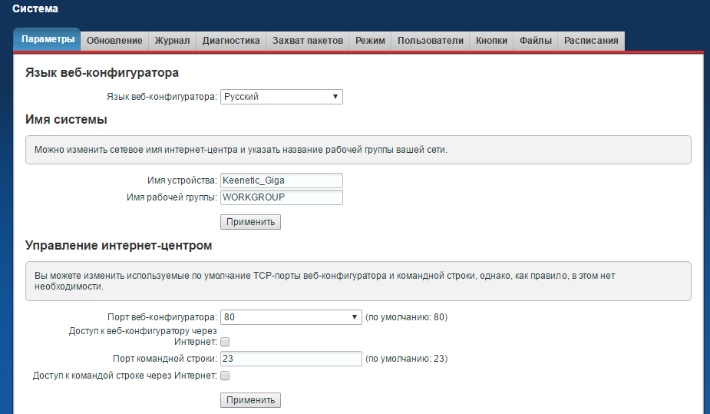Toggle command line access via Internet checkbox
710x414 pixels.
[x=225, y=376]
